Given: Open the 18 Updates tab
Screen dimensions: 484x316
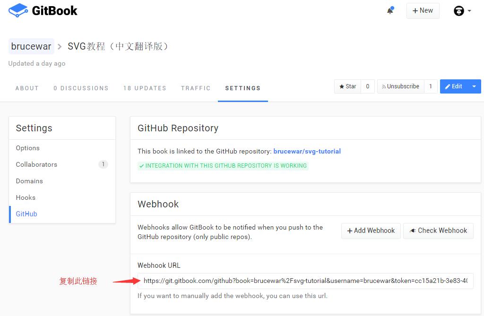Looking at the screenshot, I should point(145,88).
